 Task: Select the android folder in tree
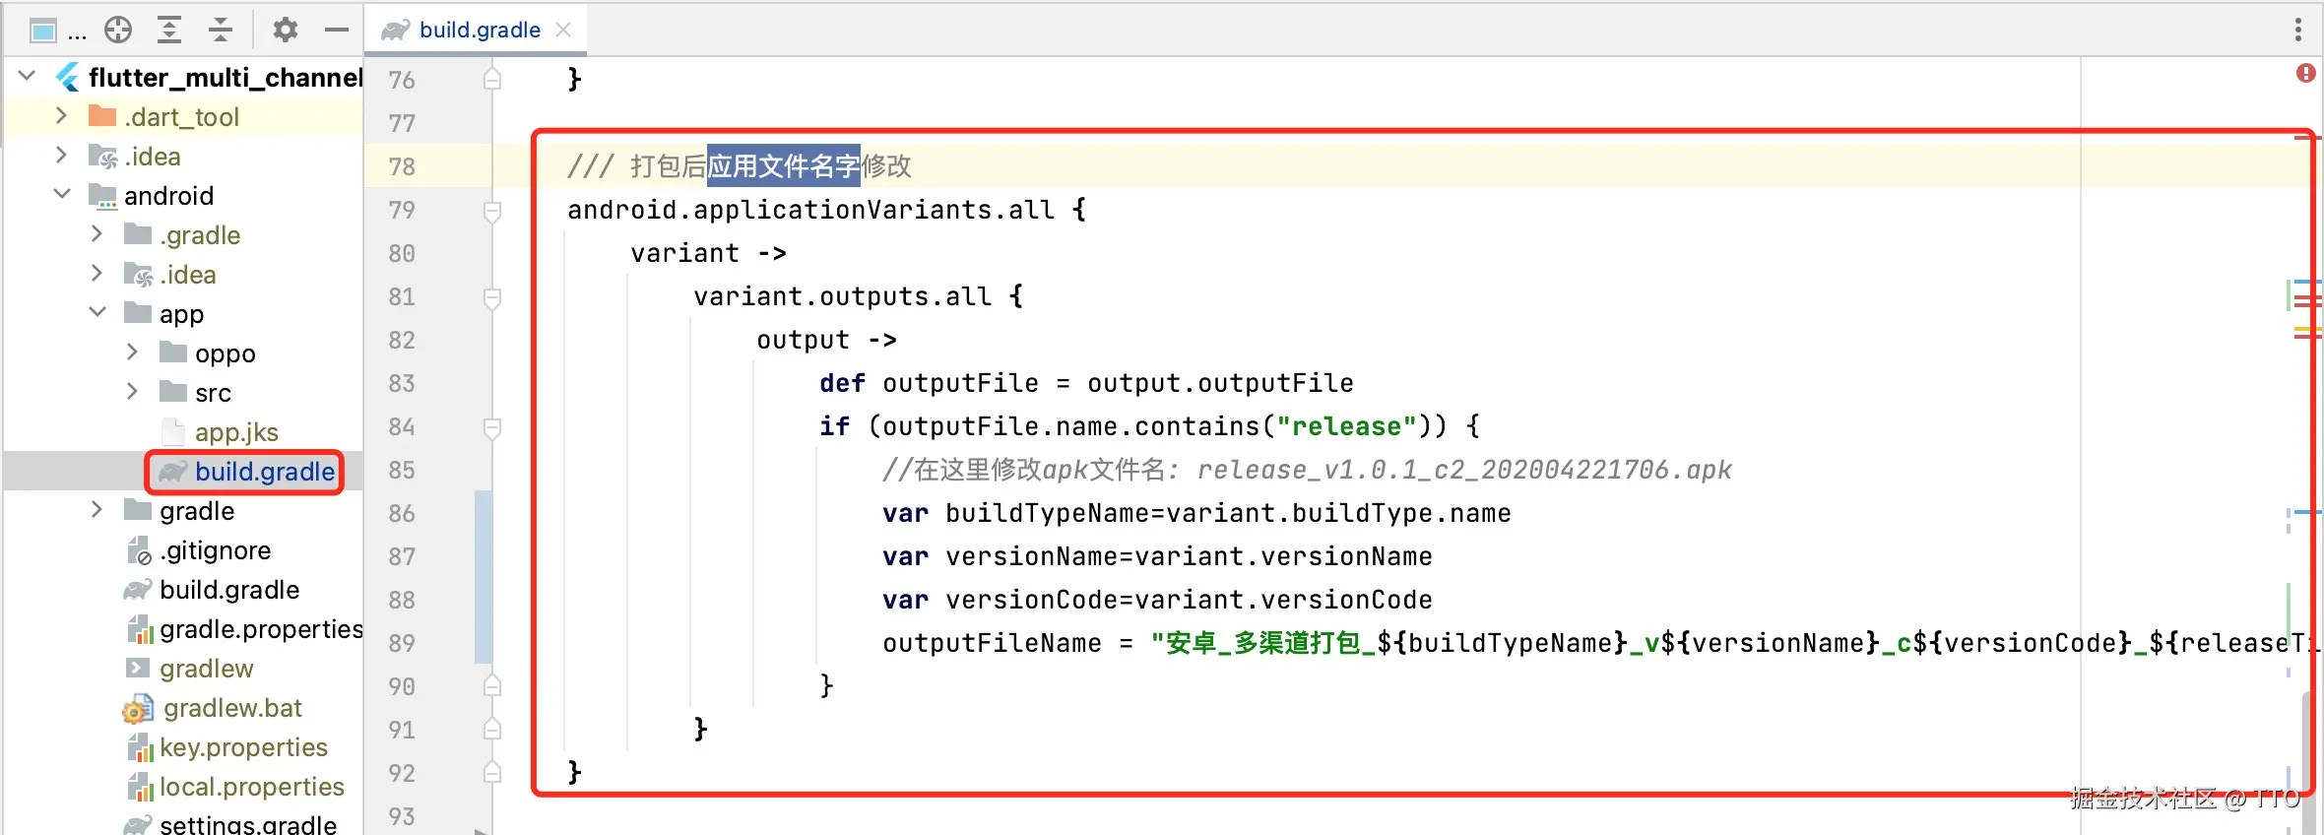pyautogui.click(x=168, y=195)
